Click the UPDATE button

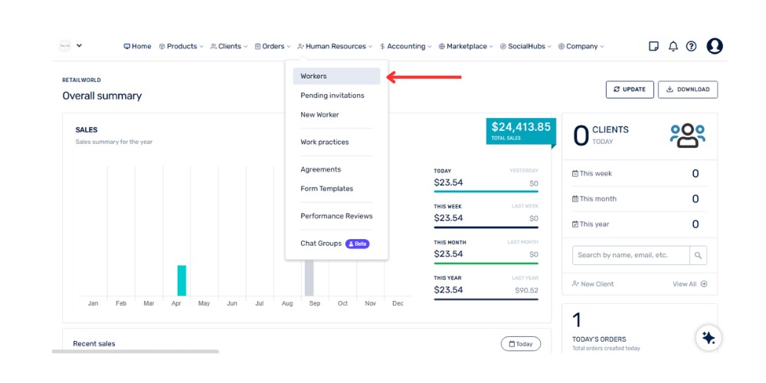pyautogui.click(x=630, y=90)
